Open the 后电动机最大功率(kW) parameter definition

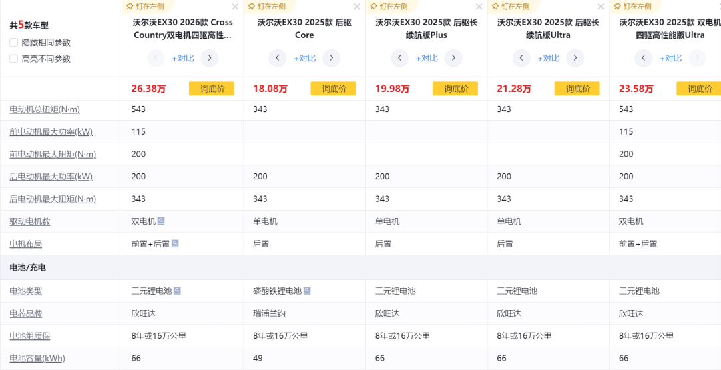51,177
